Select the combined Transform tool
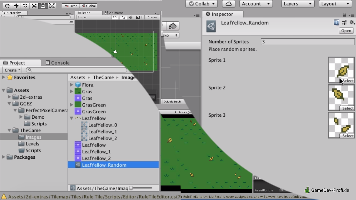Screen dimensions: 356x200 tap(52, 6)
